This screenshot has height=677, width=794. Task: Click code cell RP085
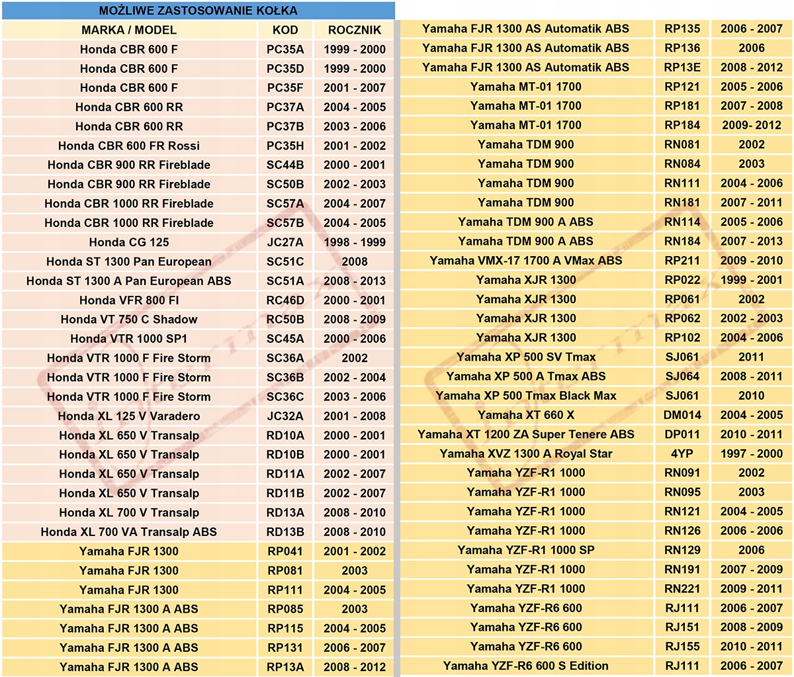pyautogui.click(x=285, y=609)
